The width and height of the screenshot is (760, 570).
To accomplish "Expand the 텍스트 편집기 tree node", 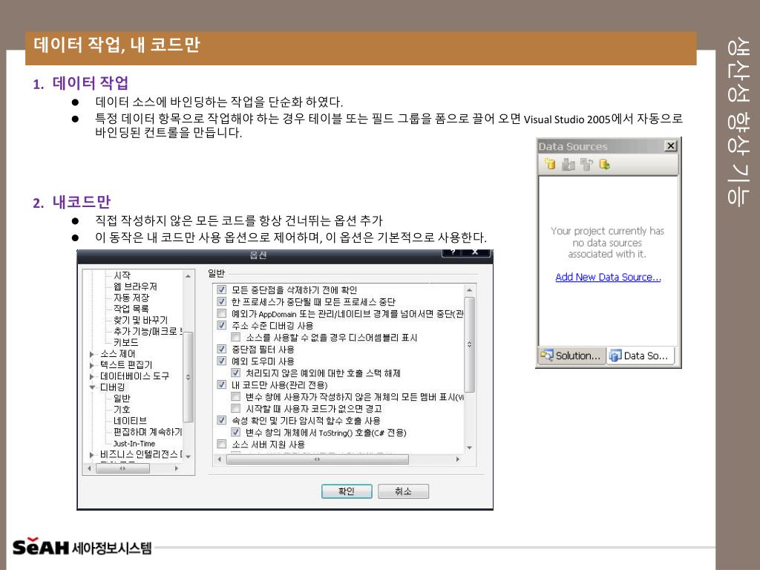I will click(x=91, y=365).
